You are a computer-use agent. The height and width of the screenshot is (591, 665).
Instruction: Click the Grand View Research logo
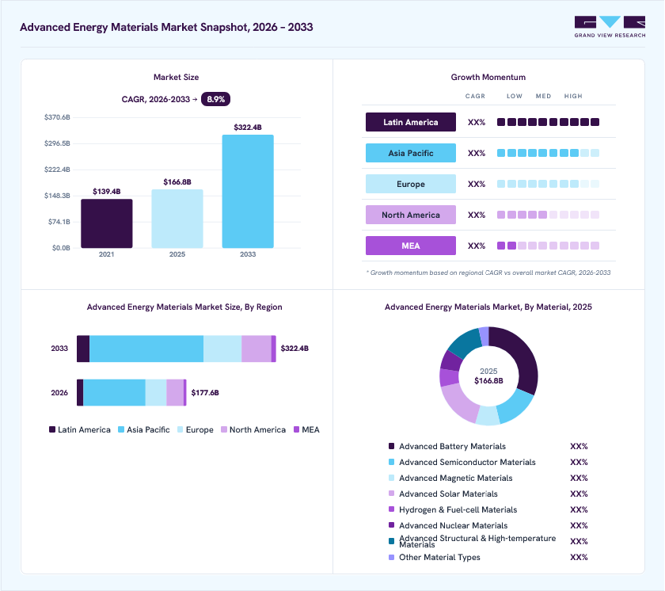point(610,27)
